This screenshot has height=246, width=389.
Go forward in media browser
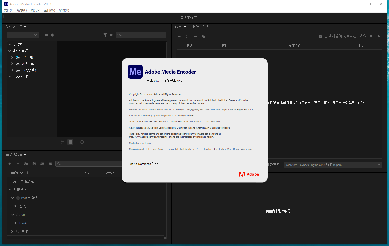(x=52, y=35)
